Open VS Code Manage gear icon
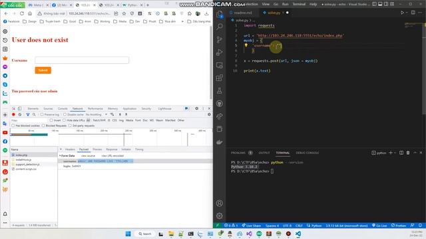Image resolution: width=426 pixels, height=239 pixels. point(220,216)
